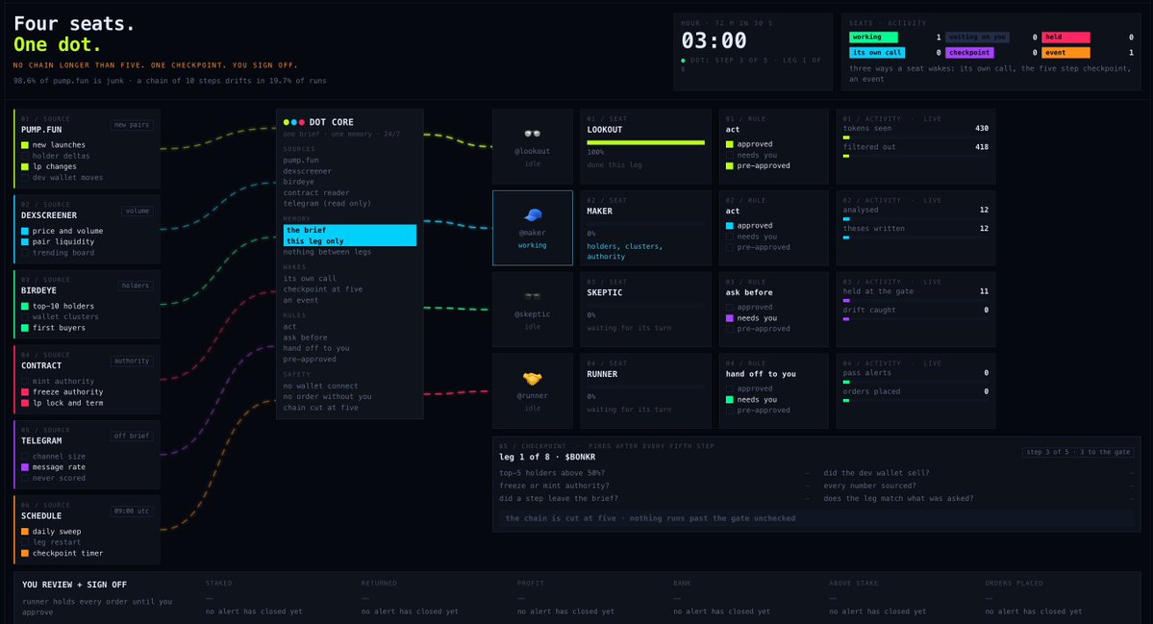The height and width of the screenshot is (624, 1153).
Task: Click the three colored dots beside DOT CORE
Action: click(294, 122)
